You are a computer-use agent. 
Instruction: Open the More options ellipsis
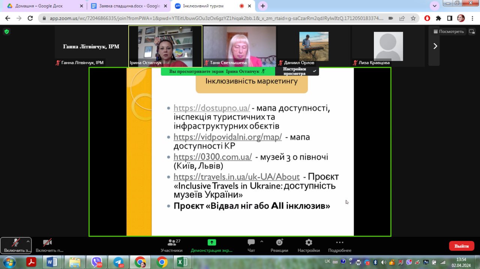click(339, 243)
